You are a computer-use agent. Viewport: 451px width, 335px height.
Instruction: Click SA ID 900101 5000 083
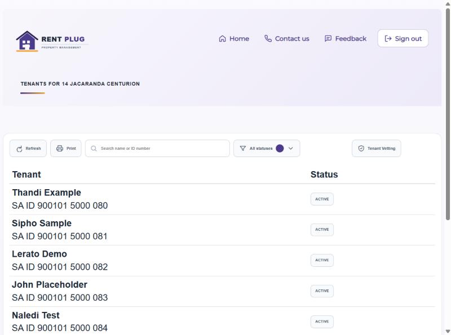tap(60, 298)
